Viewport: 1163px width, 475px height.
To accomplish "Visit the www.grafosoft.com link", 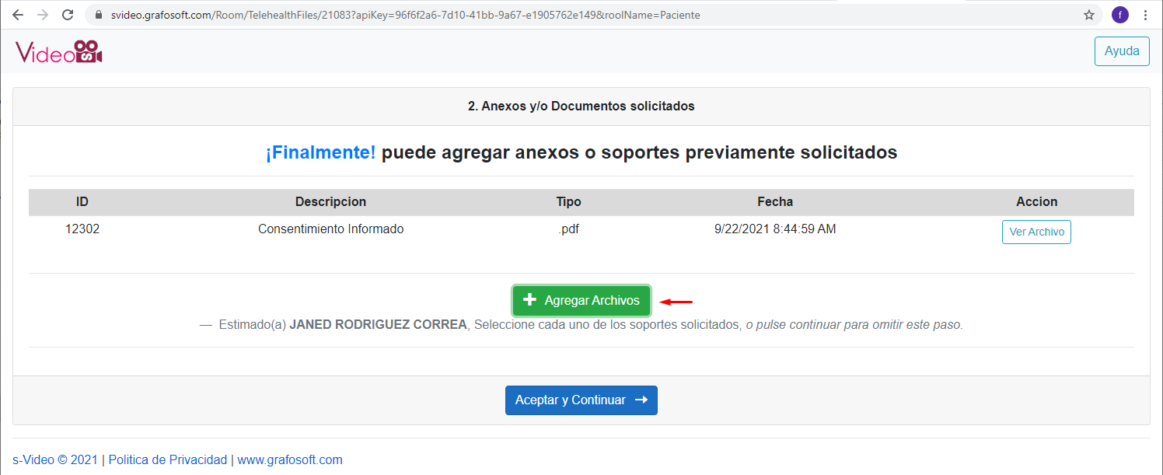I will click(289, 459).
